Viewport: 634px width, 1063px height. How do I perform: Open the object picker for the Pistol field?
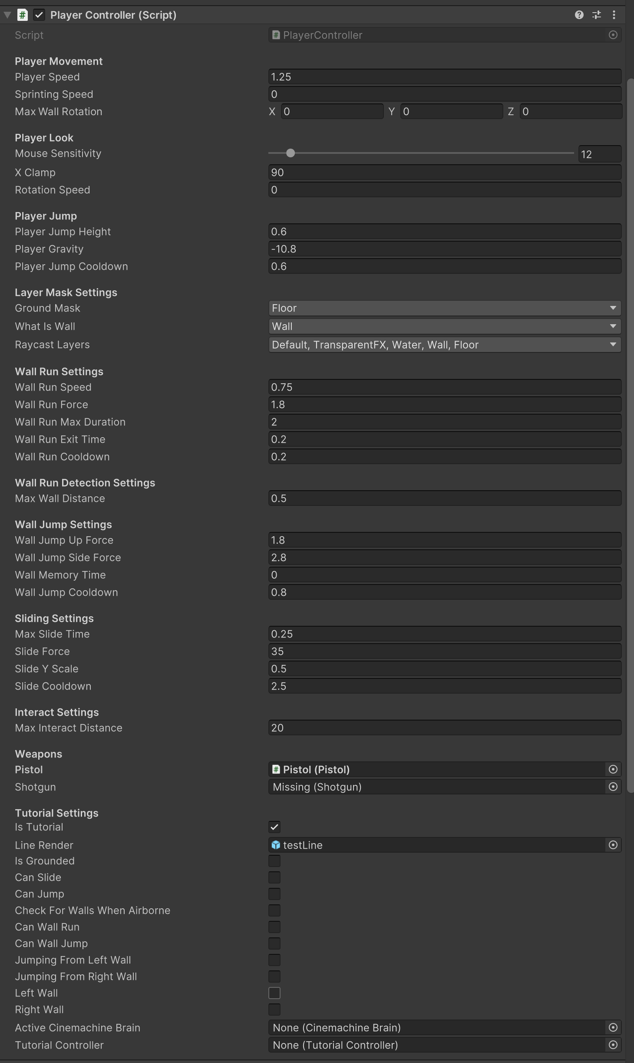tap(613, 769)
